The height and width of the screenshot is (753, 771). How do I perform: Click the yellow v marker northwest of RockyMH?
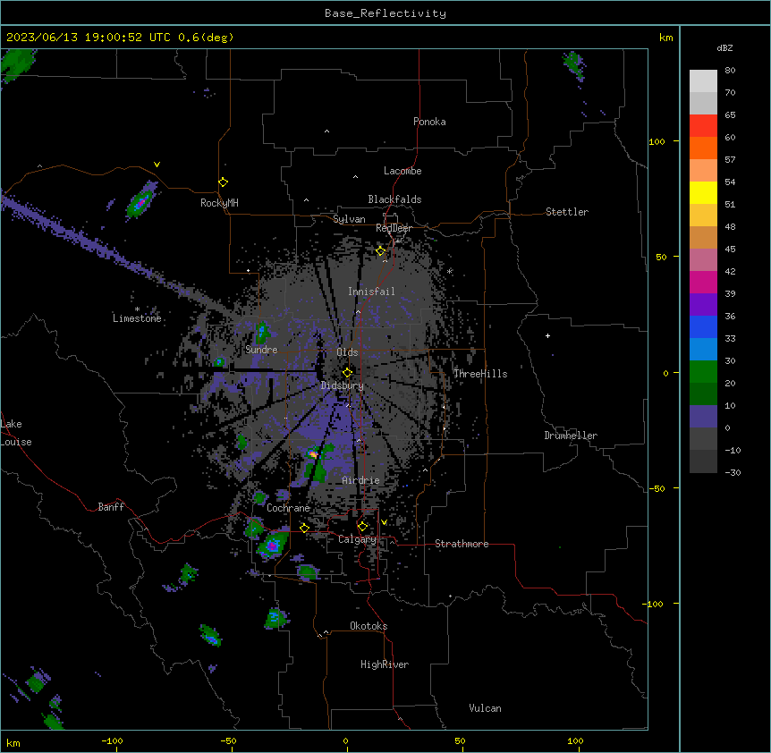coord(157,165)
